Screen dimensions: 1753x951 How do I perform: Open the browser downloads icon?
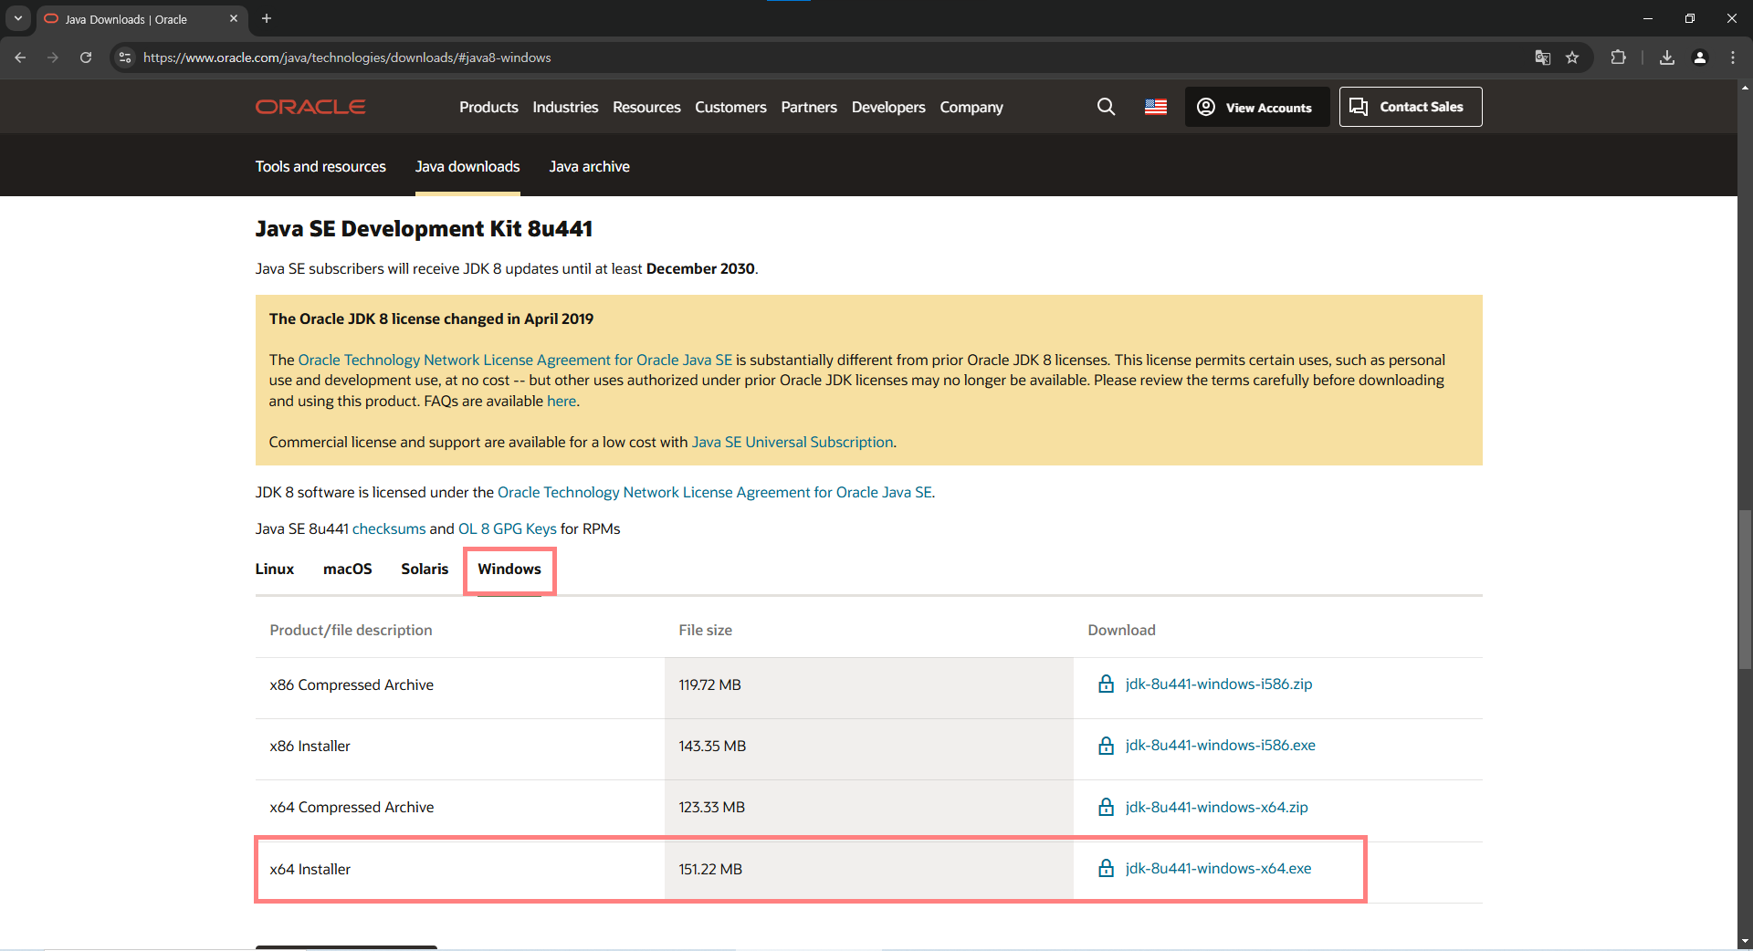[1667, 57]
